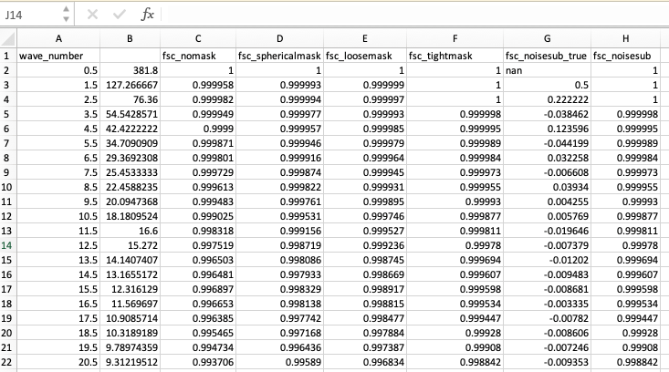This screenshot has width=669, height=372.
Task: Click the nan cell in column G
Action: (546, 70)
